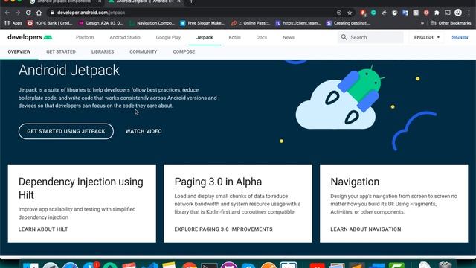
Task: Click the WATCH VIDEO button
Action: pos(144,131)
